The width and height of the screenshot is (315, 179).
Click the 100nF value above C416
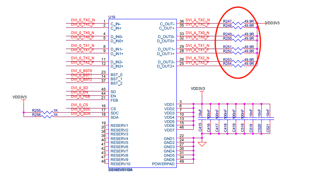click(x=208, y=114)
